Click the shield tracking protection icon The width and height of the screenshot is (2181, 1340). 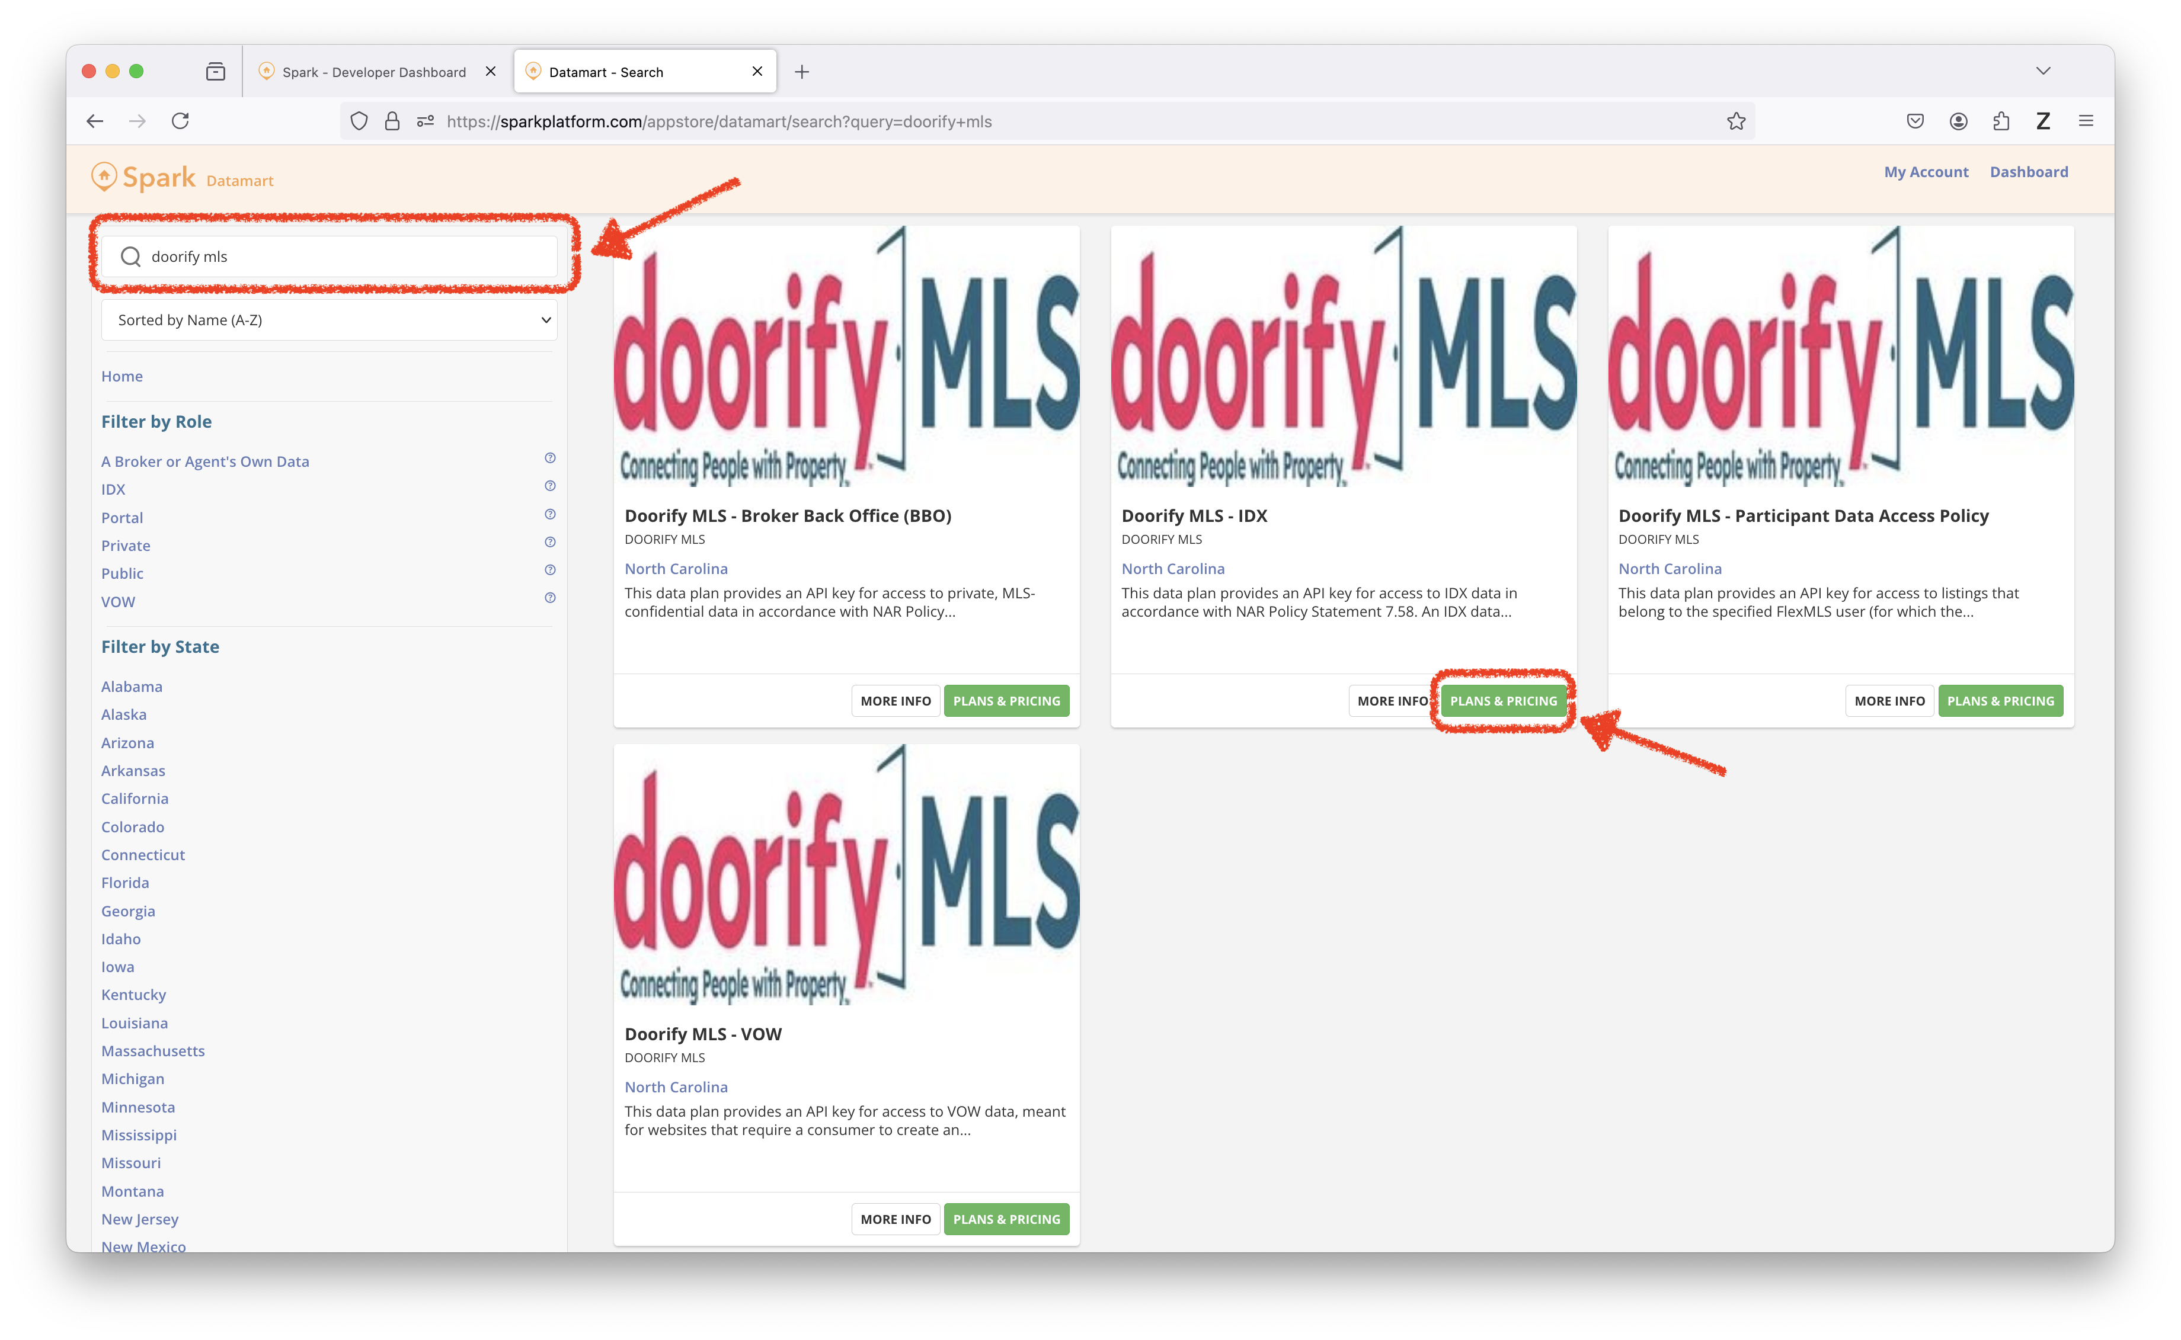tap(359, 121)
